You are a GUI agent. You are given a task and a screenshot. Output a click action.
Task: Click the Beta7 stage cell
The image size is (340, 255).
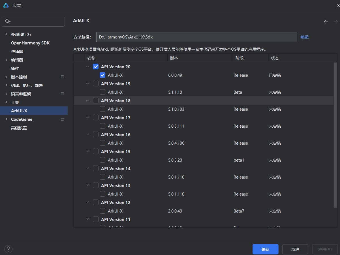click(x=239, y=211)
